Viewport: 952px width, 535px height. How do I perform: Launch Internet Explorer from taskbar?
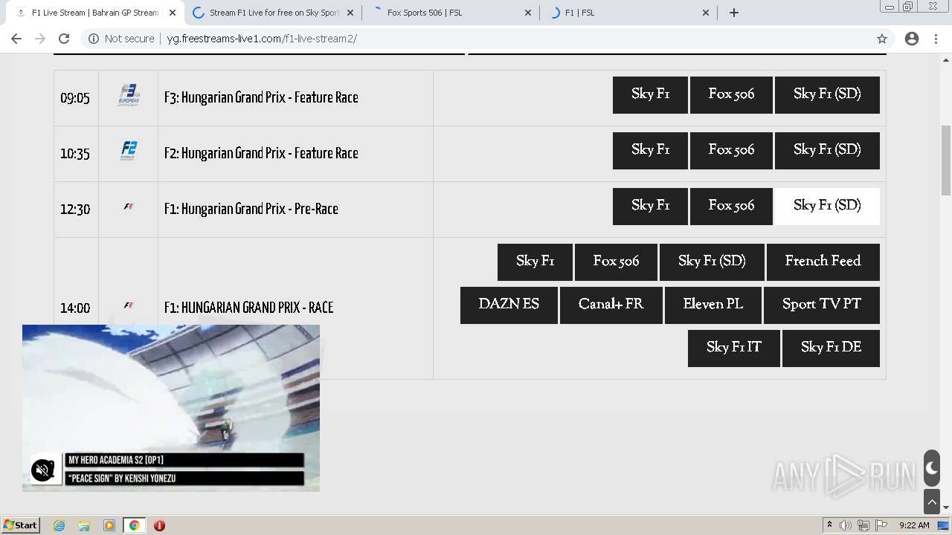pyautogui.click(x=59, y=525)
